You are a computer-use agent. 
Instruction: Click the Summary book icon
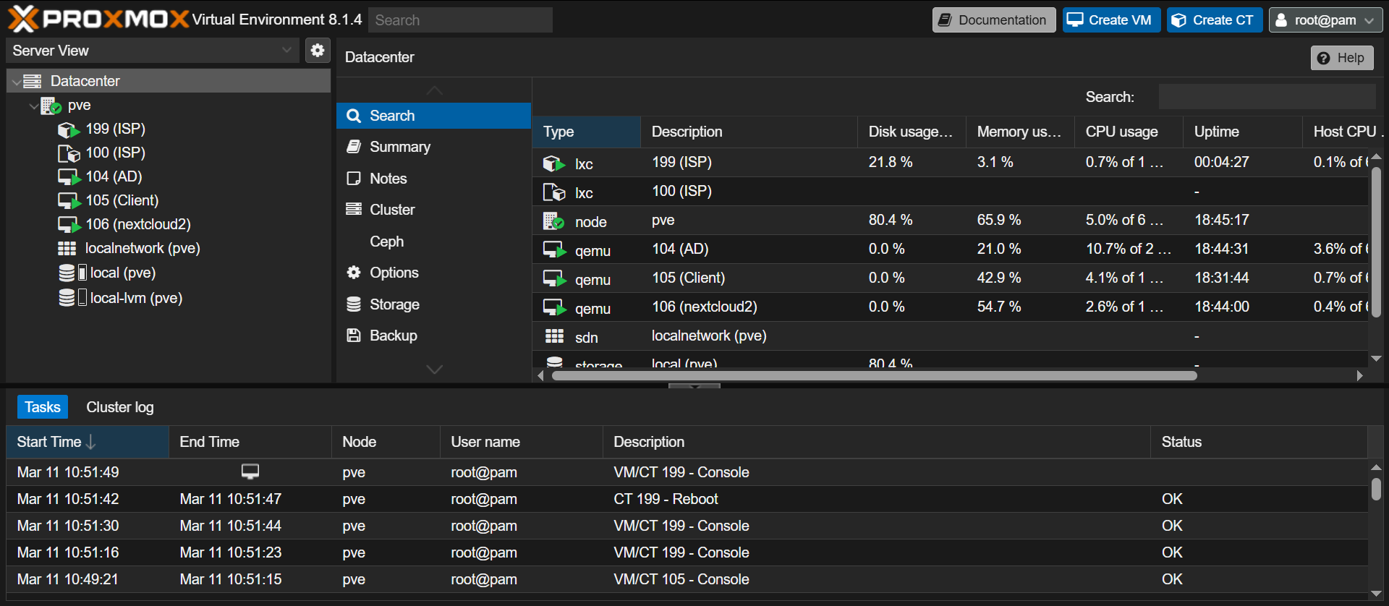[354, 147]
